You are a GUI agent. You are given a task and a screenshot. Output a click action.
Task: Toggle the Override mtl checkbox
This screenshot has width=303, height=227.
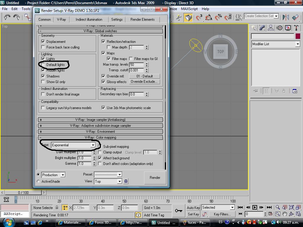click(103, 76)
